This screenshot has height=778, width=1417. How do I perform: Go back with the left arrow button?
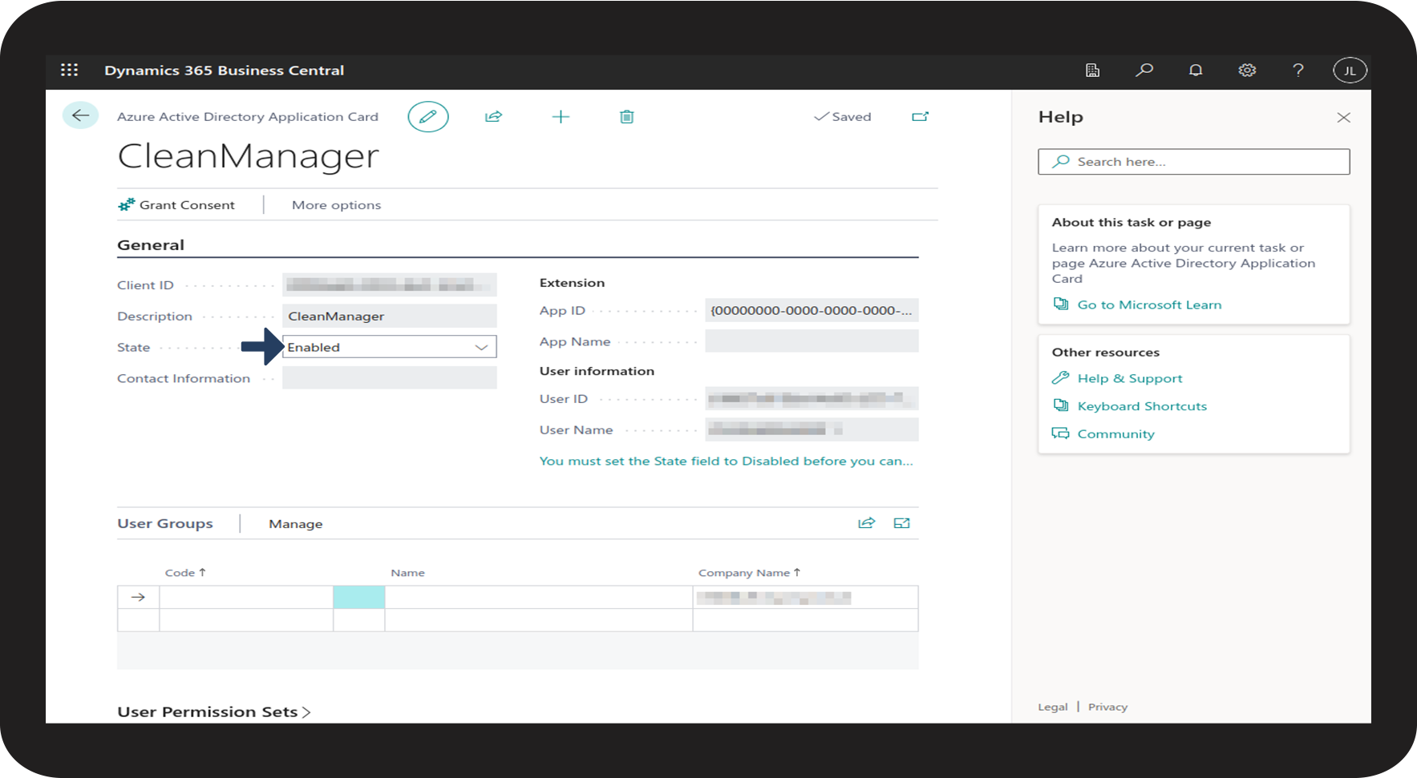[x=80, y=115]
